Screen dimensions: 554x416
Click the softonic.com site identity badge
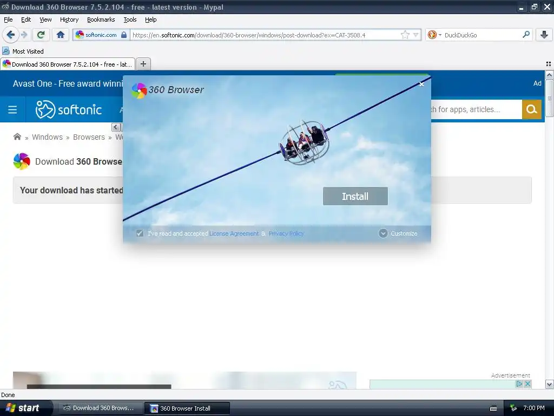[101, 35]
